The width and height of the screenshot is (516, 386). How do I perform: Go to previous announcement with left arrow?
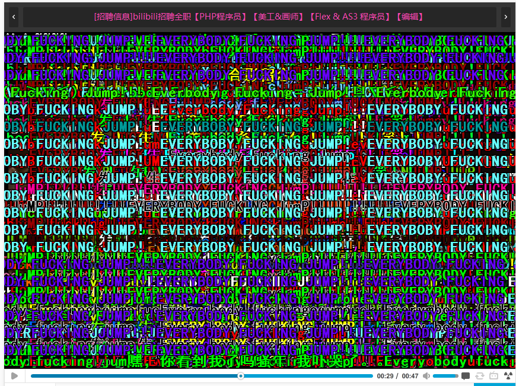pyautogui.click(x=14, y=17)
